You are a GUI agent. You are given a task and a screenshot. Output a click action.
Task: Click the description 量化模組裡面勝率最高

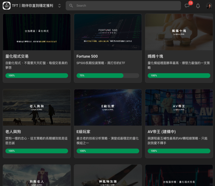pos(179,65)
